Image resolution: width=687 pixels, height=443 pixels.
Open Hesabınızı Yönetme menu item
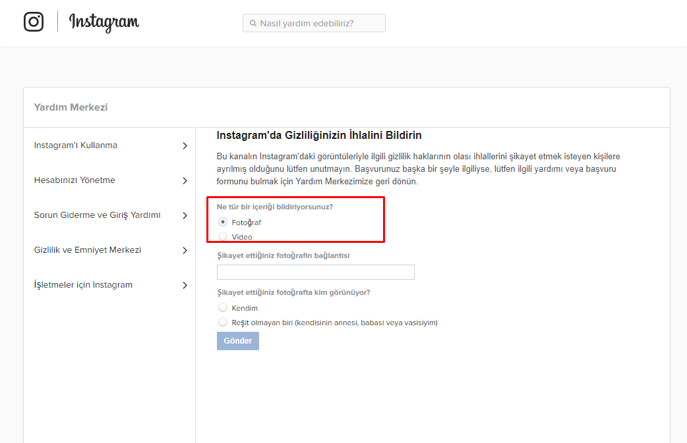tap(75, 180)
